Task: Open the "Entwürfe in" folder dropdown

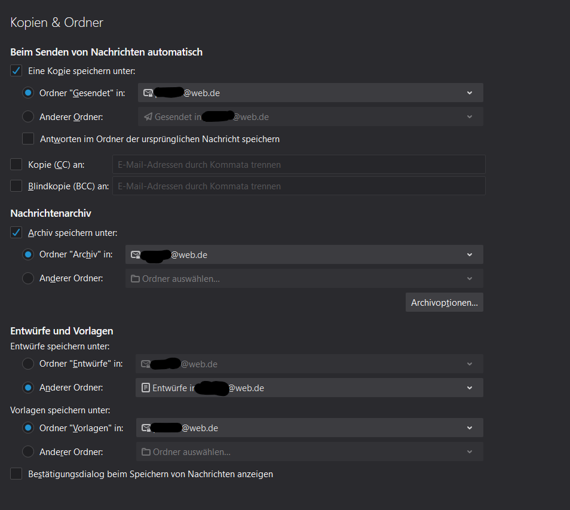Action: [309, 388]
